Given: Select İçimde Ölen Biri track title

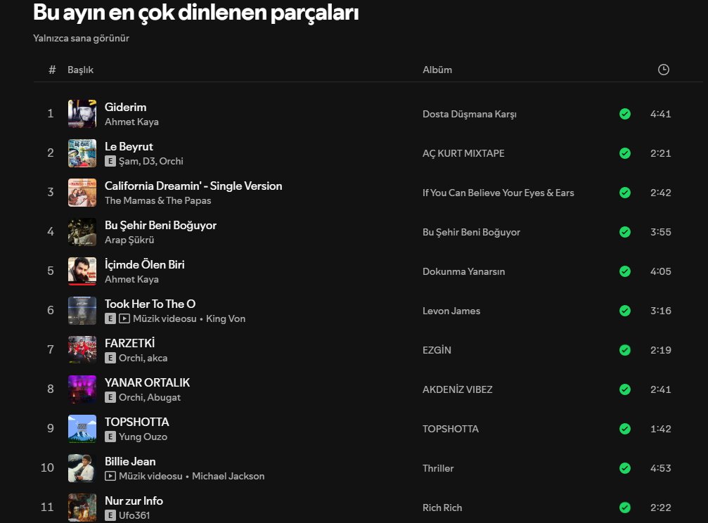Looking at the screenshot, I should click(x=145, y=264).
